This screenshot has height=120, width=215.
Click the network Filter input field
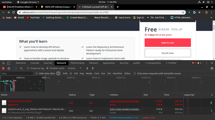(17, 73)
